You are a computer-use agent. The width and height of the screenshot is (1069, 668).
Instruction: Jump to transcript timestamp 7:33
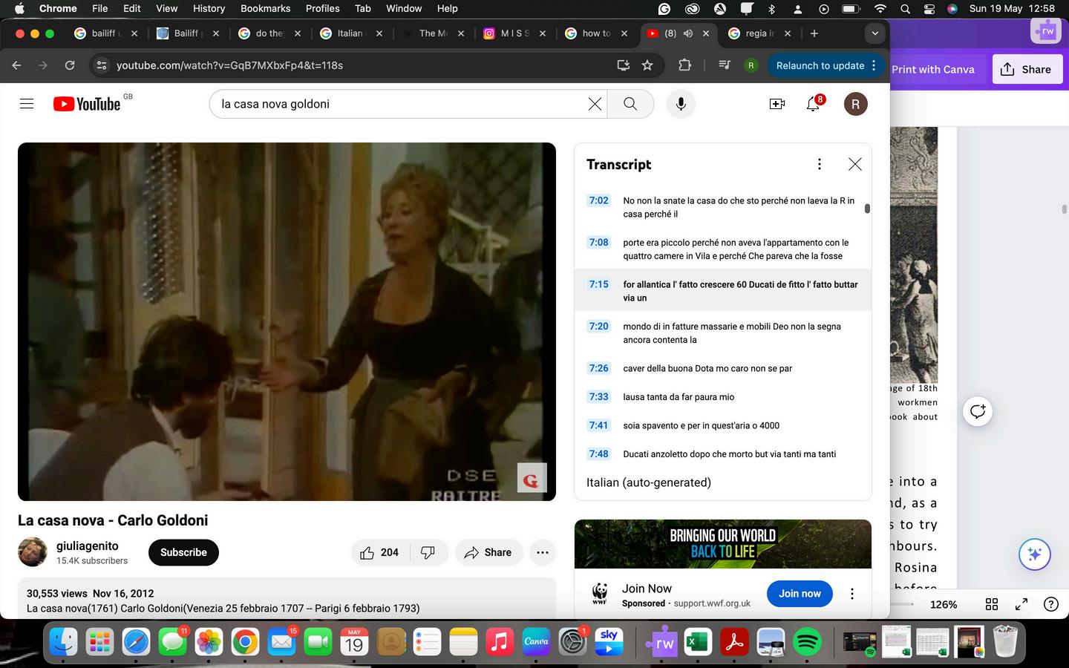click(598, 396)
